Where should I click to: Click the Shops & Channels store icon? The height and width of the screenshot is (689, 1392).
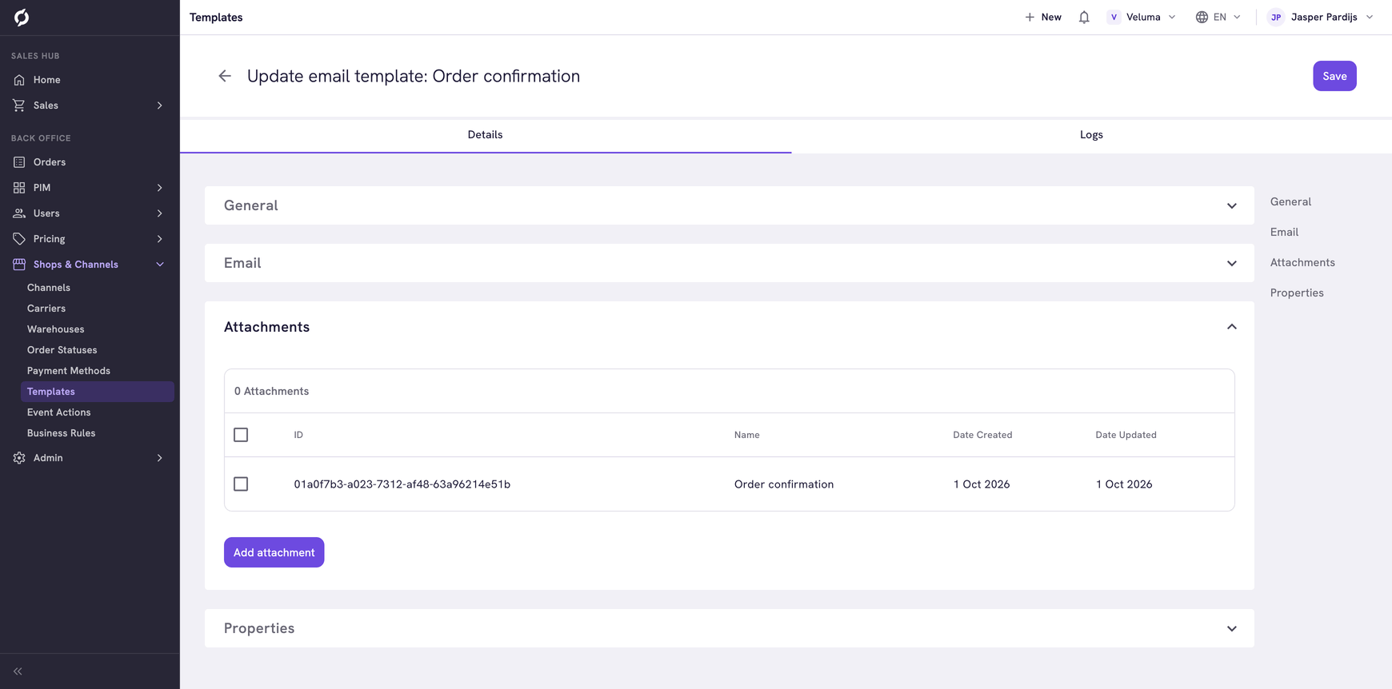coord(19,265)
